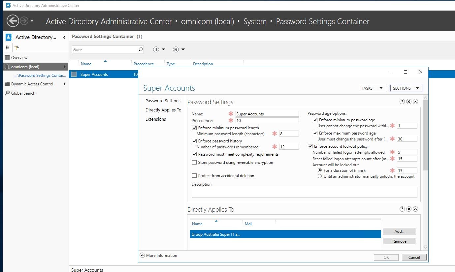Viewport: 455px width, 272px height.
Task: Open navigation history dropdown arrow
Action: pos(32,21)
